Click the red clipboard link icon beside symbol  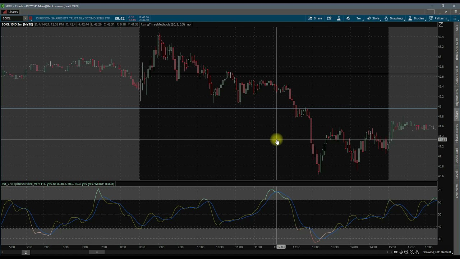tap(31, 18)
